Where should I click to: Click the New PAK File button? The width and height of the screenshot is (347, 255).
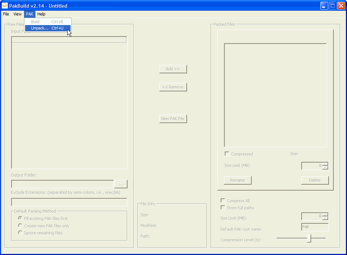coord(173,119)
